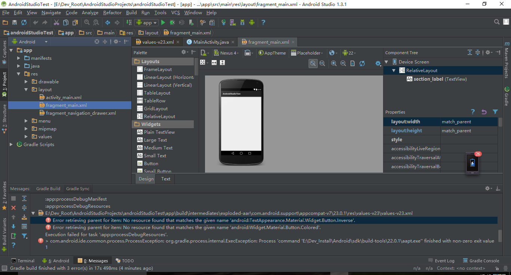This screenshot has width=511, height=275.
Task: Expand the drawable folder in project tree
Action: 26,82
